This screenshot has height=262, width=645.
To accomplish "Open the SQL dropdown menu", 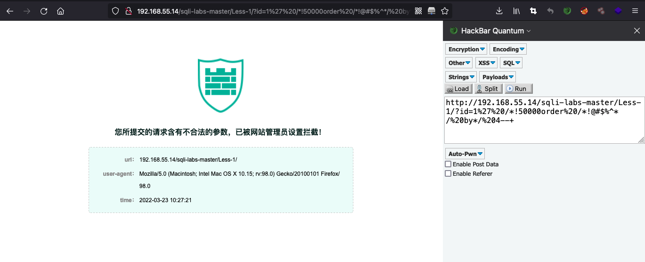I will [511, 63].
